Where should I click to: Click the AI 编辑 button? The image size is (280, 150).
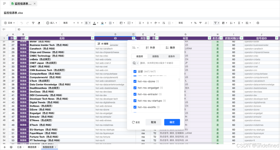(x=103, y=44)
